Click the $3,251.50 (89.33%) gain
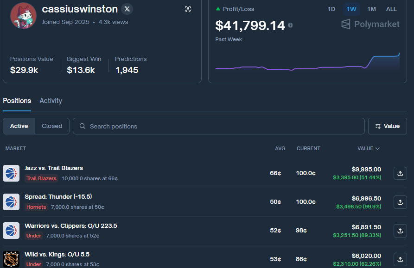This screenshot has width=414, height=268. coord(357,235)
